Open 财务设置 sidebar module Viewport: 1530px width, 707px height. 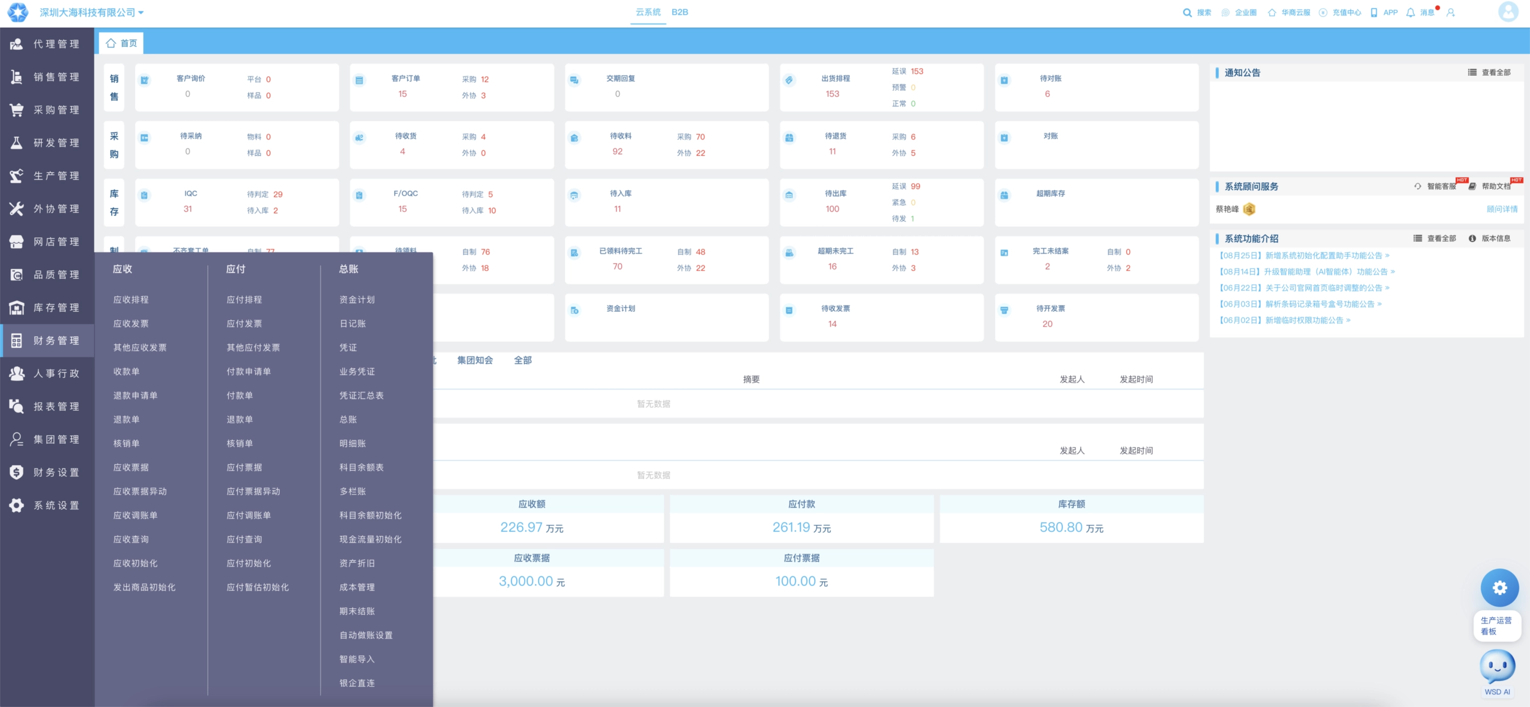[x=47, y=472]
